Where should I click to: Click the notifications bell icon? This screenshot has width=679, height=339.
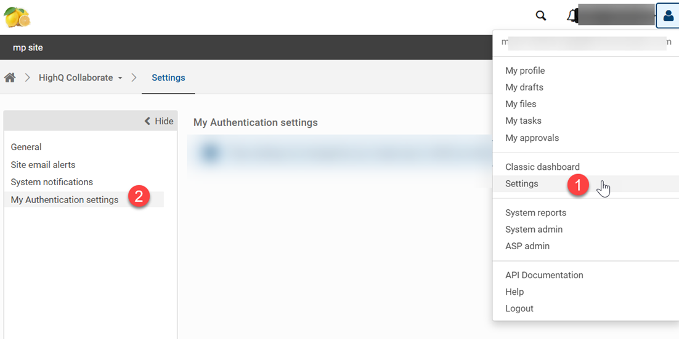point(572,16)
